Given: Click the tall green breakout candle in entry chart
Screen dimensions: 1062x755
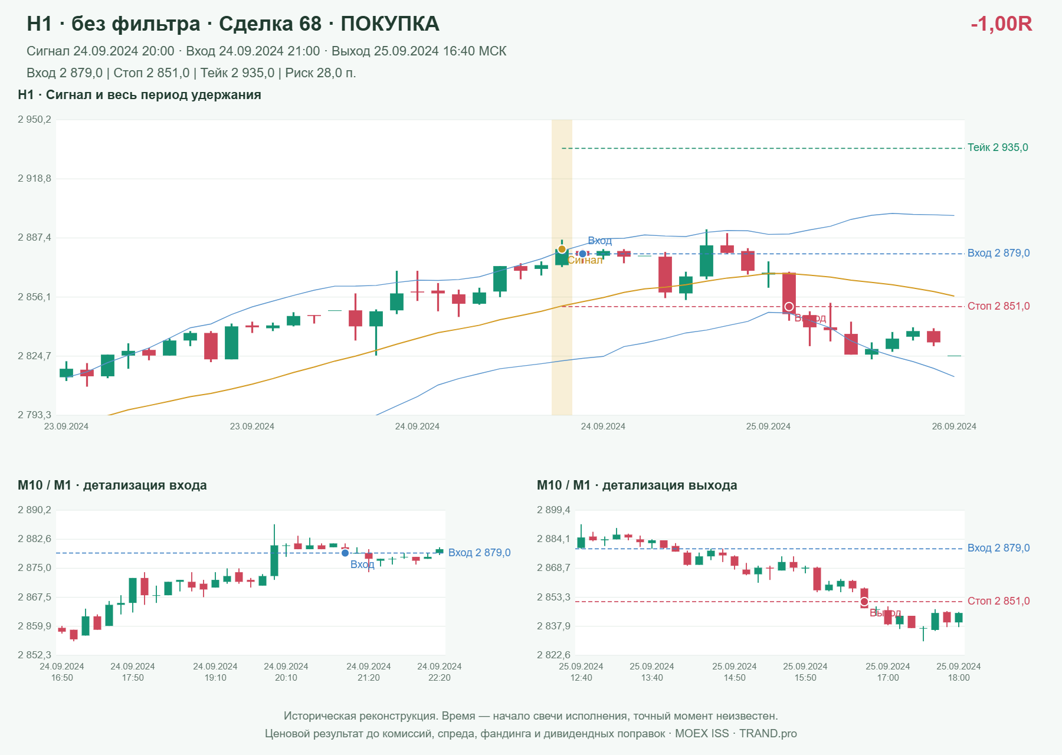Looking at the screenshot, I should pos(274,560).
